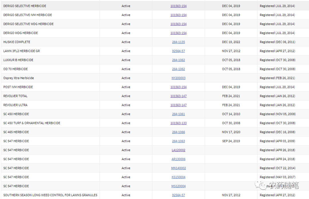The height and width of the screenshot is (199, 309).
Task: Click the LAWN 3FL2 HERBICIDE GR name
Action: [21, 51]
